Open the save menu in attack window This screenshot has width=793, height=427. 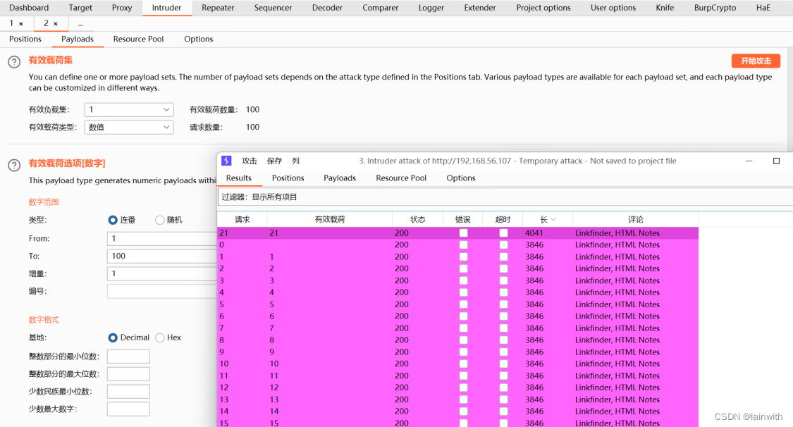pyautogui.click(x=274, y=161)
